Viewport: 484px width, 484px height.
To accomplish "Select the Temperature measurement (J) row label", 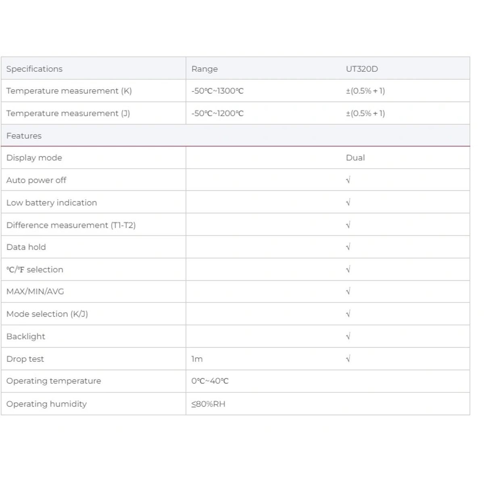I will coord(68,113).
